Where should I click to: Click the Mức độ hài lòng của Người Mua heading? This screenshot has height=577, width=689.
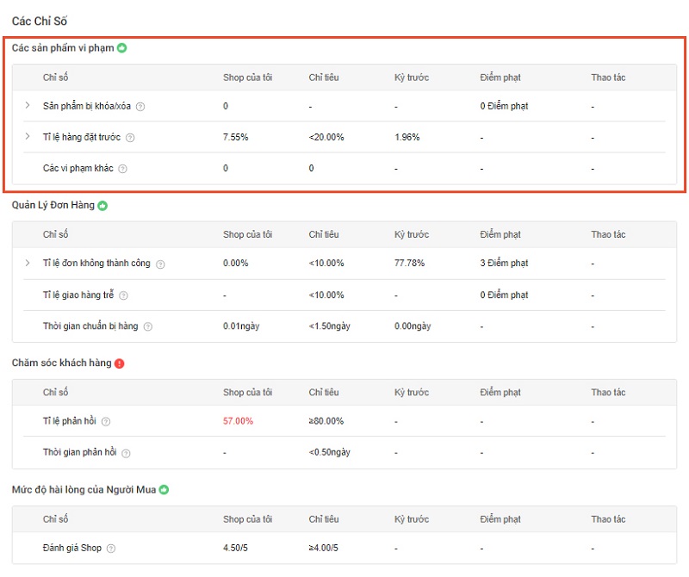[84, 490]
